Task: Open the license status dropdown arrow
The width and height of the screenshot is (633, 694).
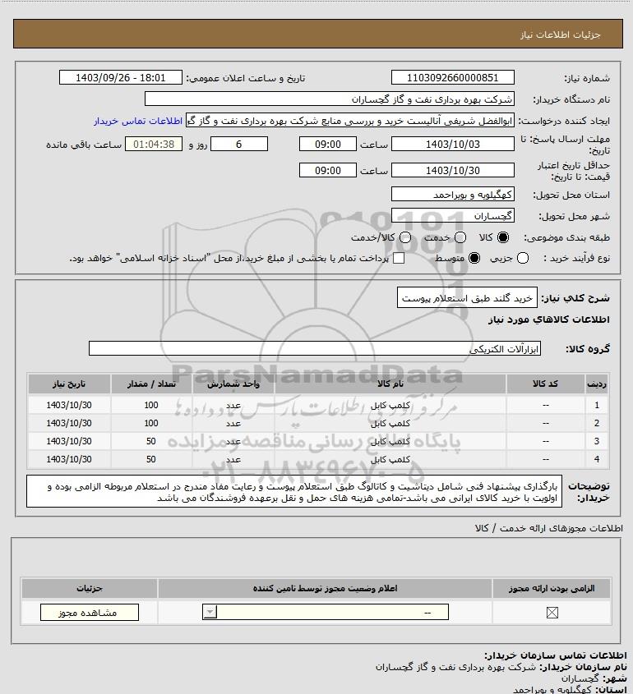Action: [x=210, y=612]
